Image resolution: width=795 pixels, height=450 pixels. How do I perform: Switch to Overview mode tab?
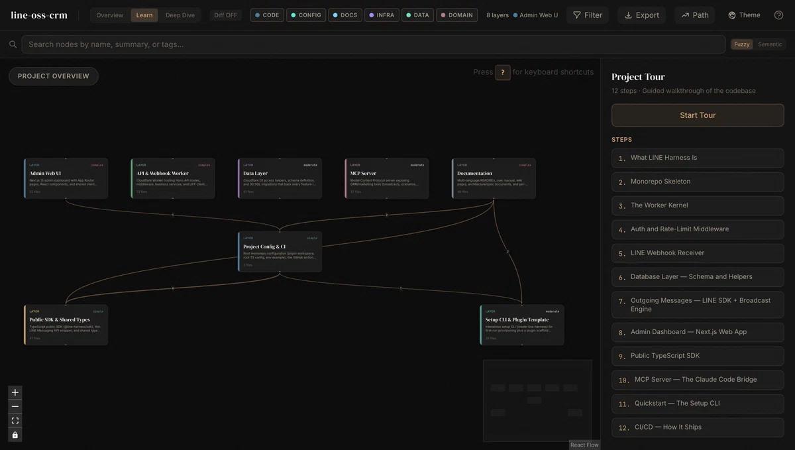tap(110, 15)
